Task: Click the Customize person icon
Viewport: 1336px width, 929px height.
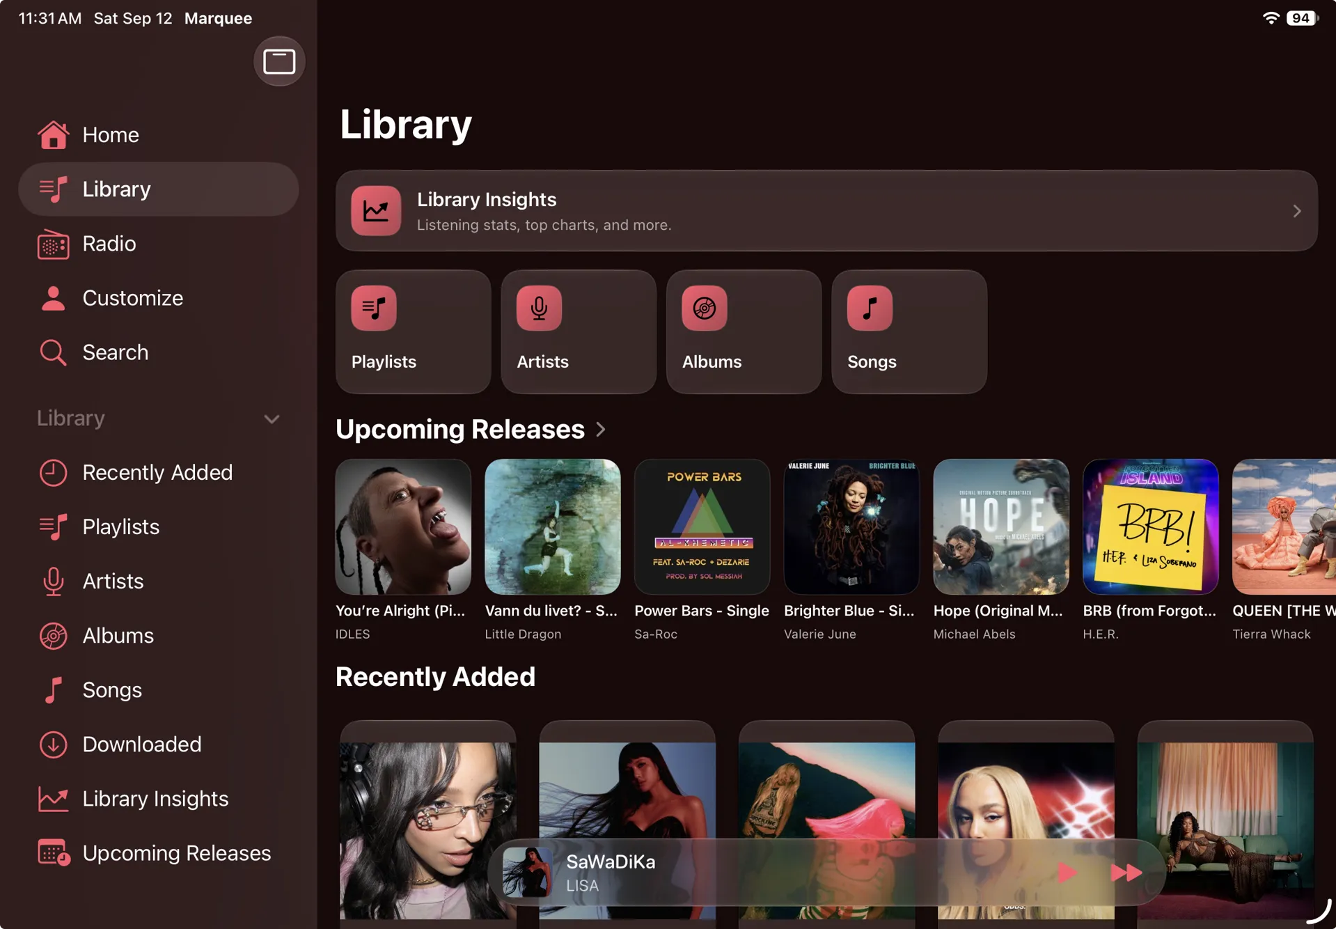Action: (53, 298)
